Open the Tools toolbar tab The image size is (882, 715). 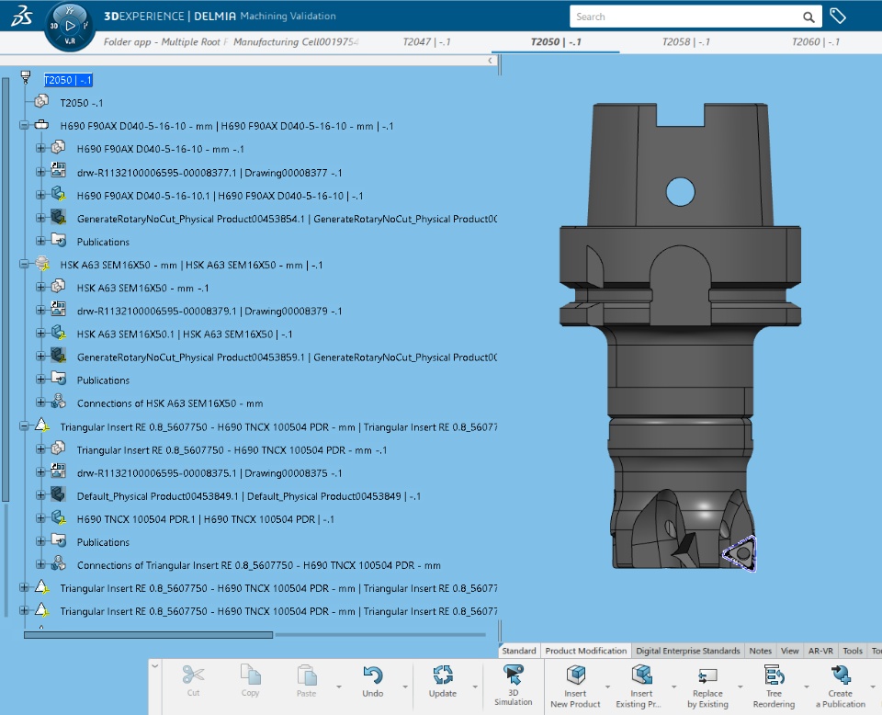click(853, 651)
